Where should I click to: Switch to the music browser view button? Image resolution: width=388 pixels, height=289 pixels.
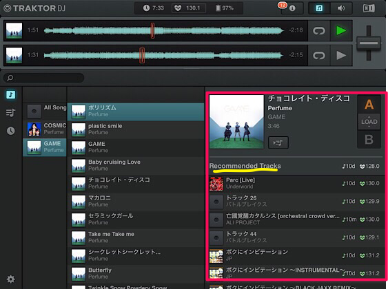(319, 8)
